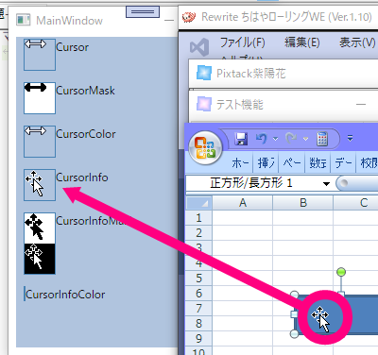This screenshot has width=378, height=355.
Task: Select the CursorInfo preview image
Action: (40, 185)
